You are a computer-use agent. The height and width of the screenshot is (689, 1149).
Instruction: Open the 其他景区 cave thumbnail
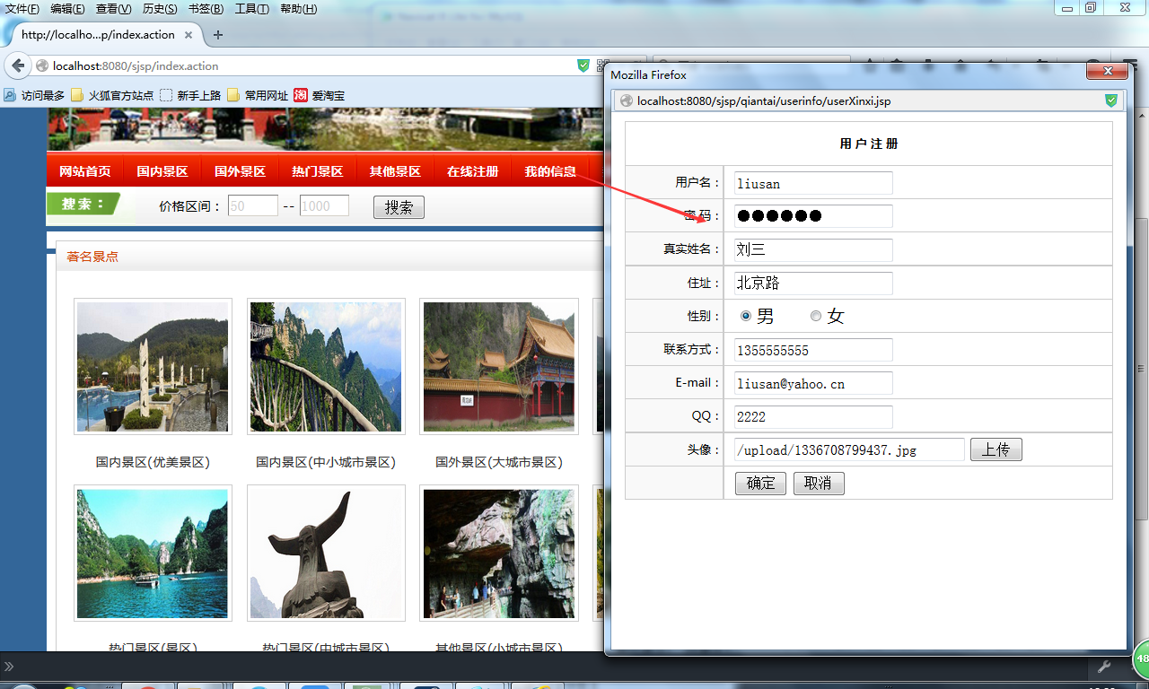coord(499,554)
